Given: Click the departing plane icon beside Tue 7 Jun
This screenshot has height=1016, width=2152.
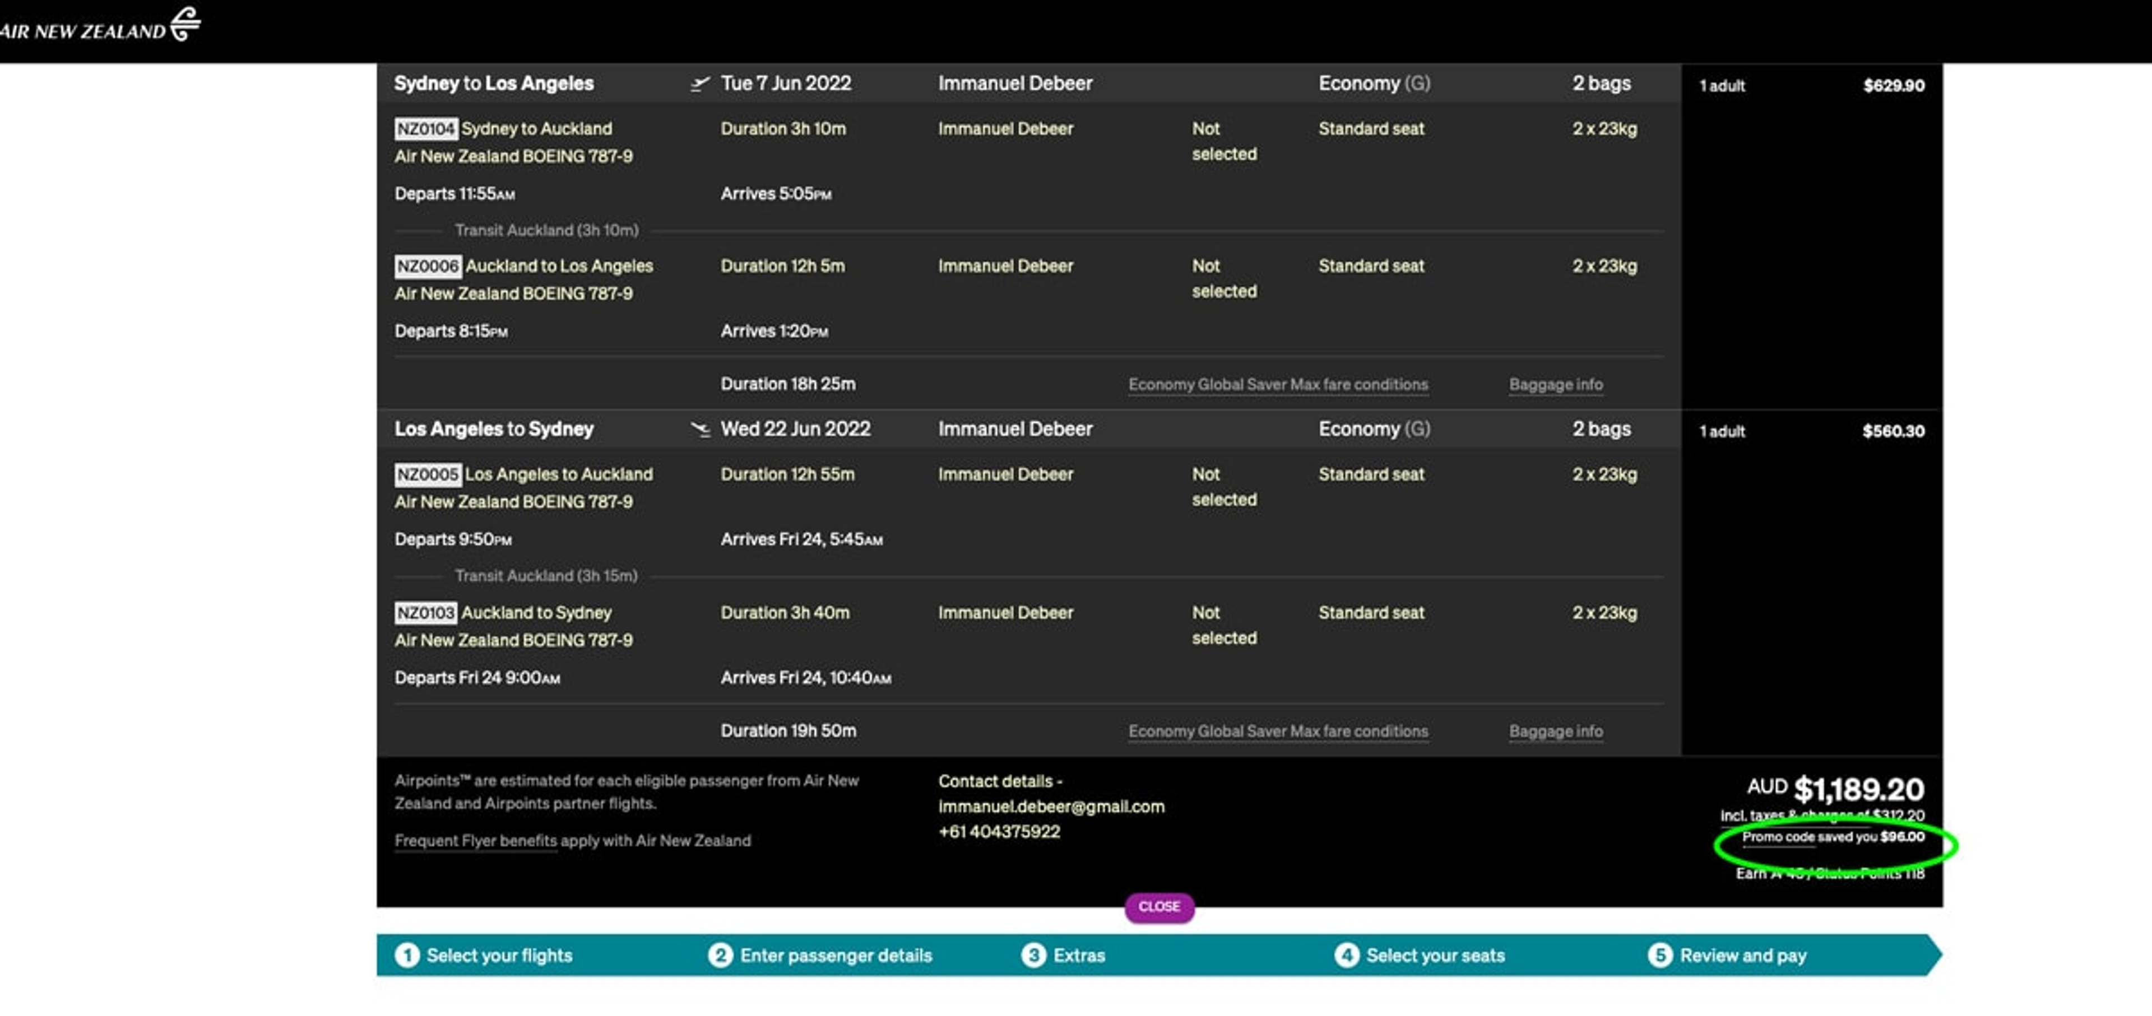Looking at the screenshot, I should (700, 83).
